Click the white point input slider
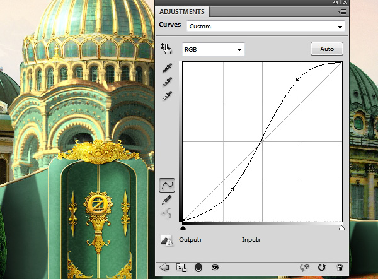Image resolution: width=378 pixels, height=279 pixels. click(x=341, y=227)
